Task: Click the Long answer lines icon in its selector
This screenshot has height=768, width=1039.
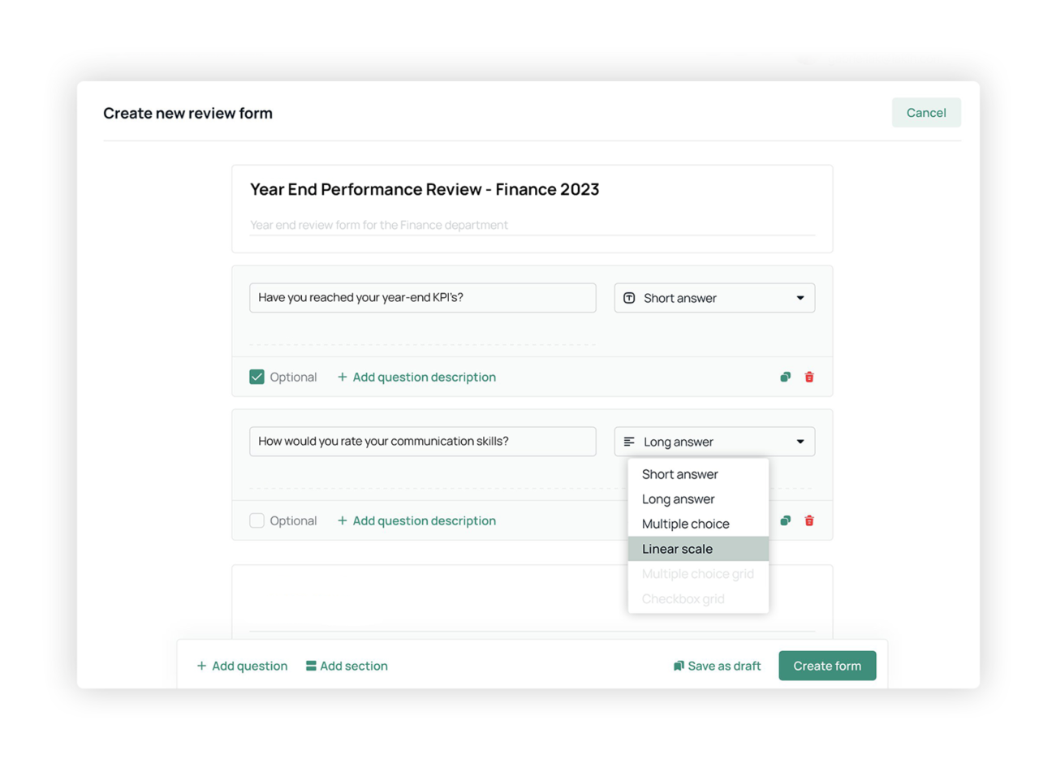Action: 629,442
